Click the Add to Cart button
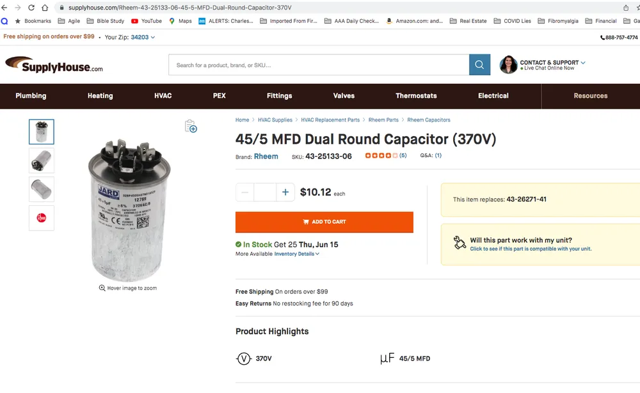 click(324, 222)
